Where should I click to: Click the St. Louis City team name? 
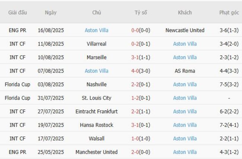pos(96,98)
